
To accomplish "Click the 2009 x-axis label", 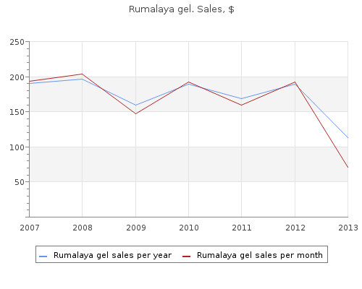I will 136,228.
